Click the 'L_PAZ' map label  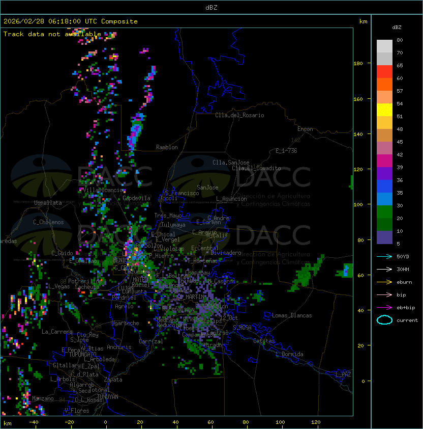pyautogui.click(x=343, y=374)
